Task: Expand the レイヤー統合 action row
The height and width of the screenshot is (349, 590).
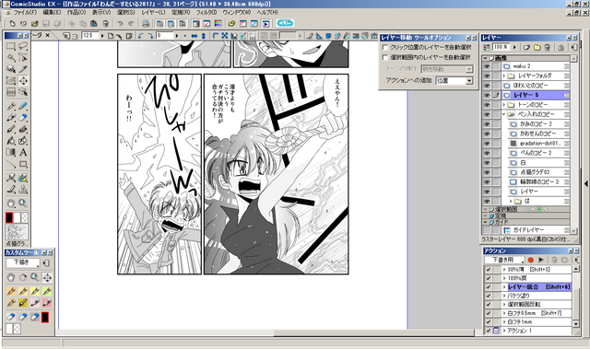Action: pyautogui.click(x=504, y=287)
